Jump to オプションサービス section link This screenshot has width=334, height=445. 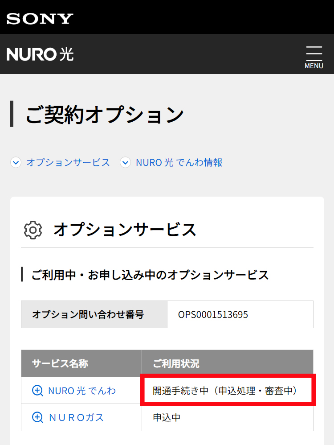(68, 163)
